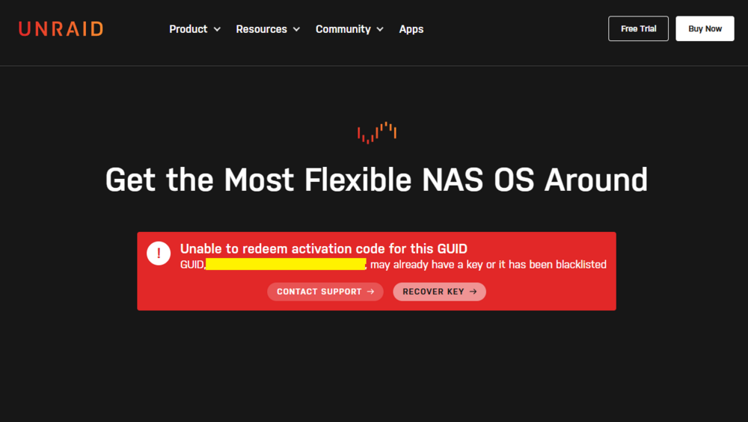The width and height of the screenshot is (748, 422).
Task: Click the arrow in Recover Key
Action: pos(473,292)
